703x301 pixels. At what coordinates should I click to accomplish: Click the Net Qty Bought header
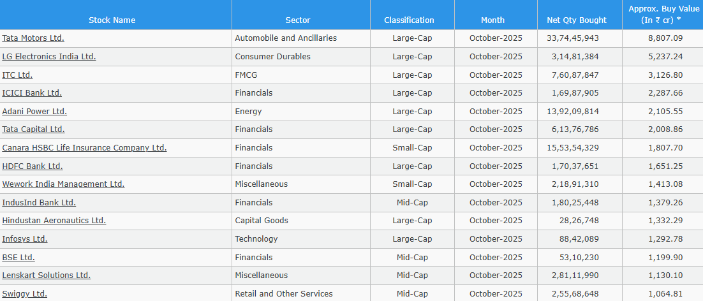pos(577,20)
